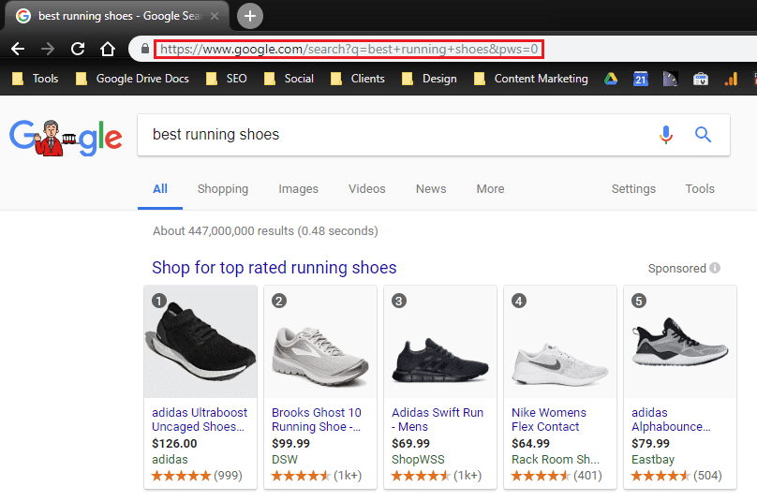The height and width of the screenshot is (501, 757).
Task: Go forward with the browser forward arrow
Action: tap(48, 49)
